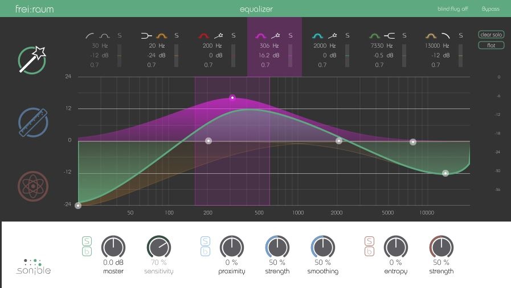Image resolution: width=511 pixels, height=288 pixels.
Task: Toggle blue S button beside proximity knob
Action: click(205, 241)
